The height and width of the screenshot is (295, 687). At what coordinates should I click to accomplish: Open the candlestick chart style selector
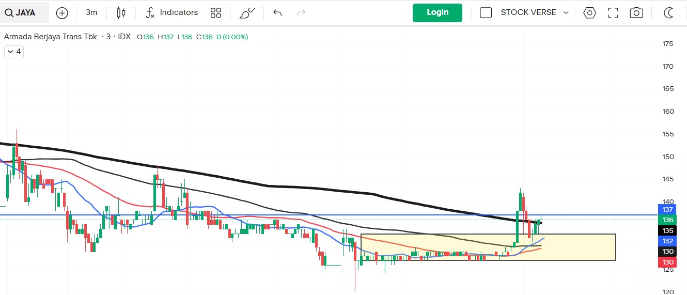[x=121, y=13]
